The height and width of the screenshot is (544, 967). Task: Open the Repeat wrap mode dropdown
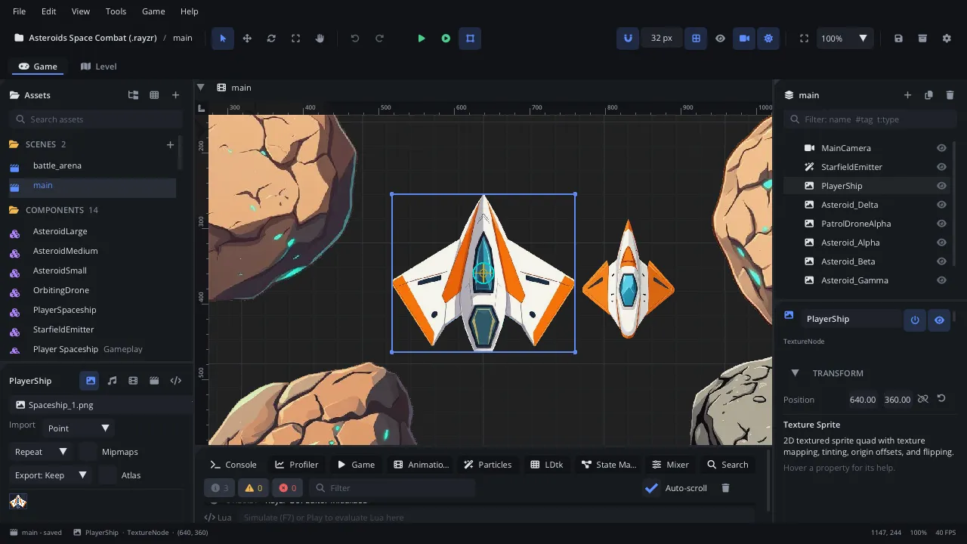[41, 452]
